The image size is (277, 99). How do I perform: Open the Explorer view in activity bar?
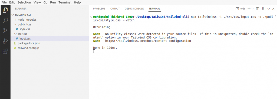5,10
